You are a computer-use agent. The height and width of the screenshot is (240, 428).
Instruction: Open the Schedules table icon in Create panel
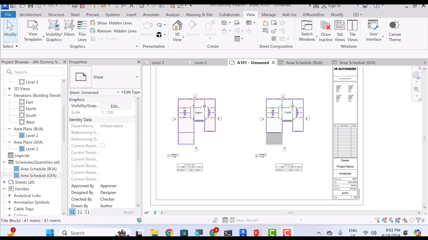249,23
